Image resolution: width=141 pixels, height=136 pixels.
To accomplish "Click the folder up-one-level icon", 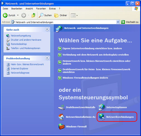I will pos(34,15).
